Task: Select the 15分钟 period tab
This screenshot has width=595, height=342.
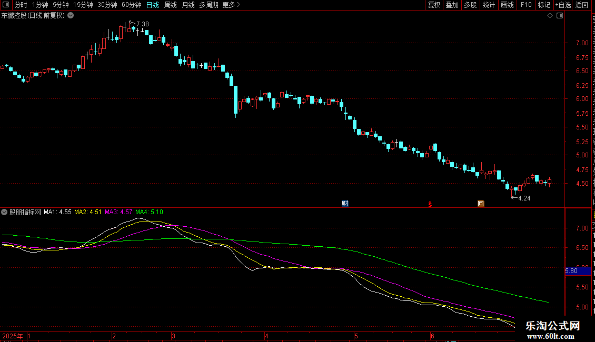Action: pos(83,5)
